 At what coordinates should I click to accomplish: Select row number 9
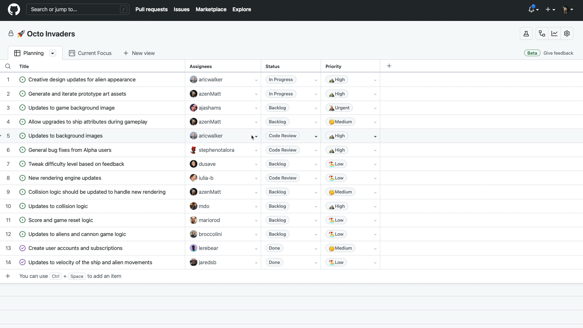[8, 192]
